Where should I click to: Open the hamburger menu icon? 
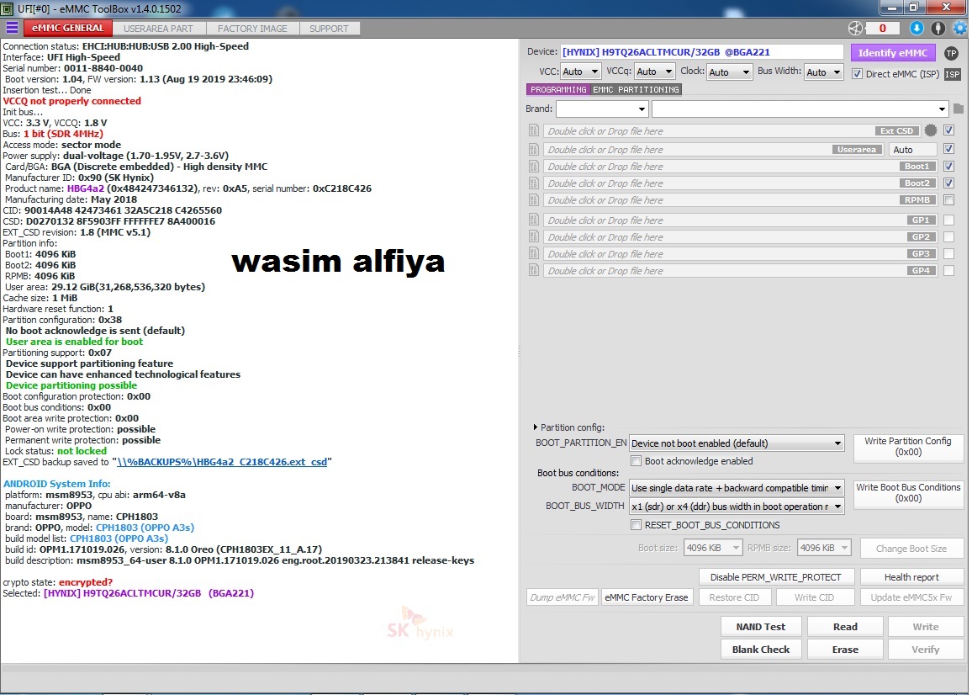[x=12, y=28]
